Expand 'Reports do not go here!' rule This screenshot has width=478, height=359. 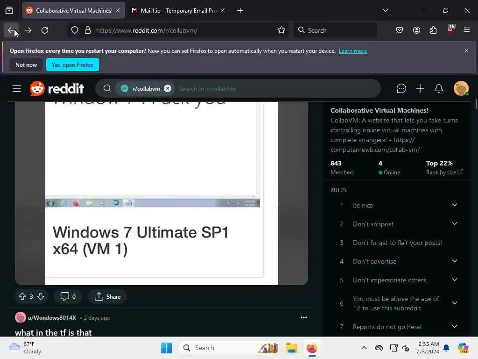455,326
